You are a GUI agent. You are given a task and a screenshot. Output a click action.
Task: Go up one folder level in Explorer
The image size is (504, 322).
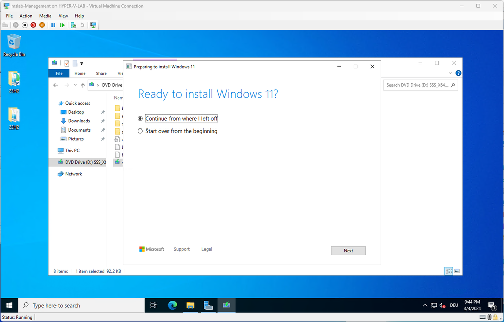point(83,85)
